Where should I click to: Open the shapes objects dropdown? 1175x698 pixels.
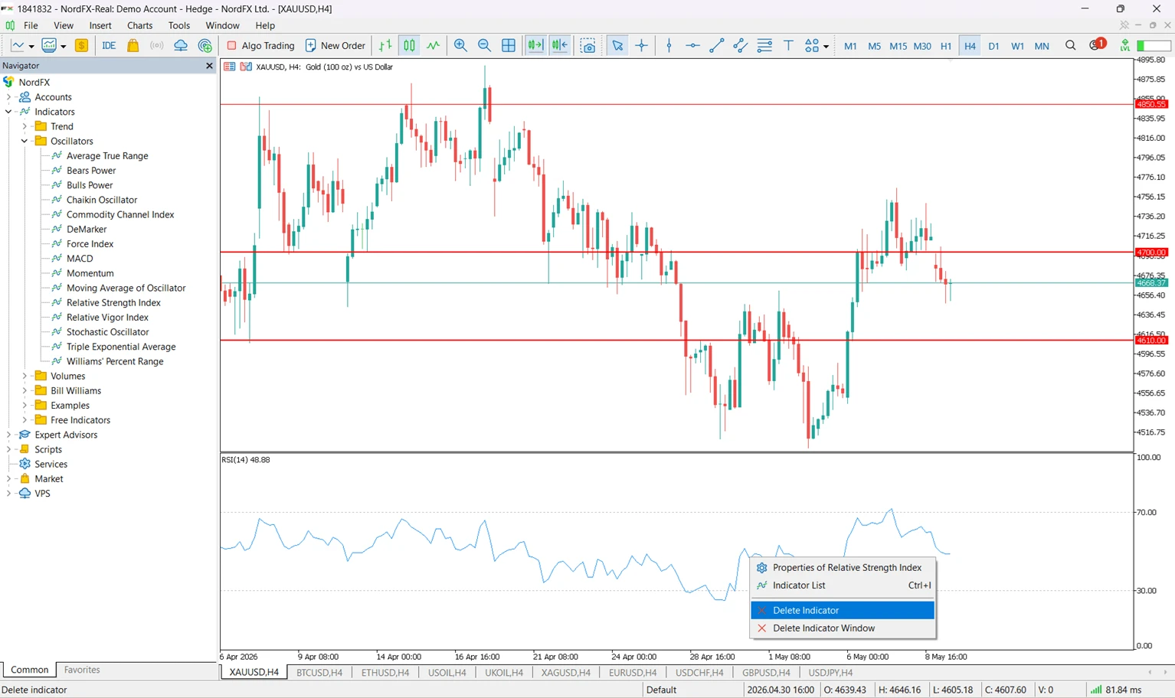click(817, 46)
